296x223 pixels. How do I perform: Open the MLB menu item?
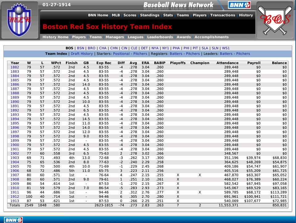coord(116,15)
